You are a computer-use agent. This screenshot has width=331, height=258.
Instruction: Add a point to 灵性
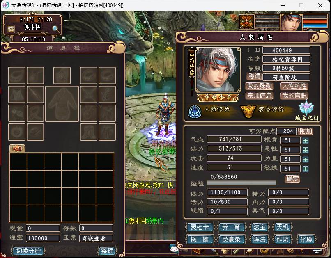(305, 150)
